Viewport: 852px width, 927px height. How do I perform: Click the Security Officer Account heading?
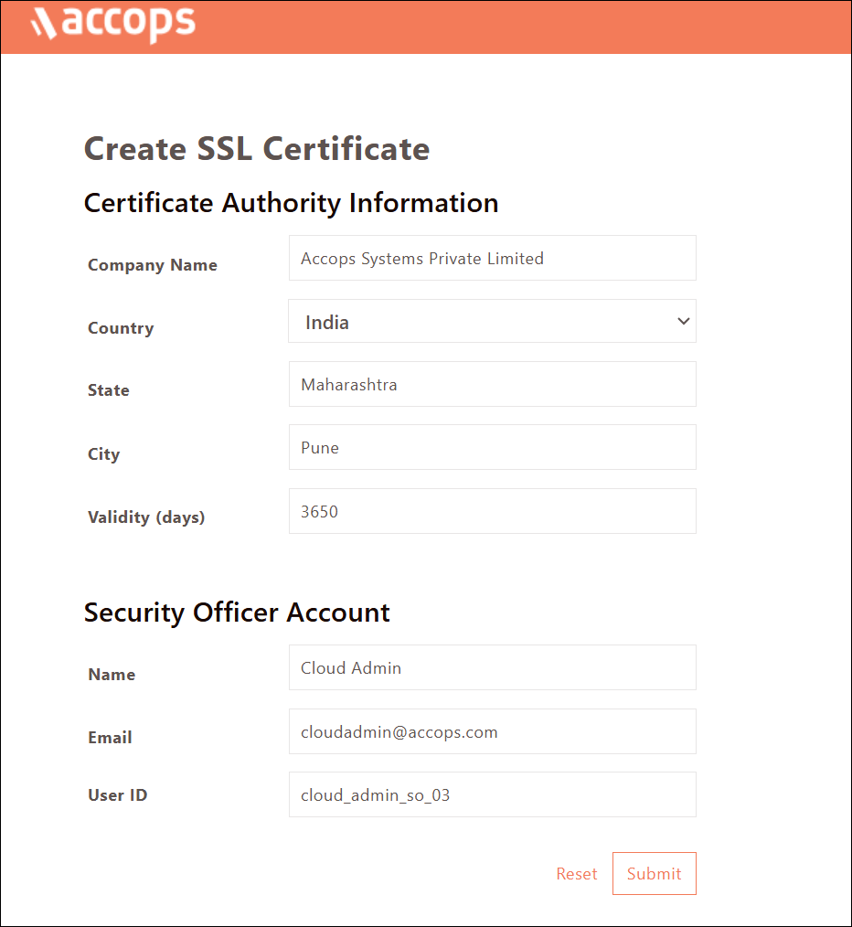[237, 613]
